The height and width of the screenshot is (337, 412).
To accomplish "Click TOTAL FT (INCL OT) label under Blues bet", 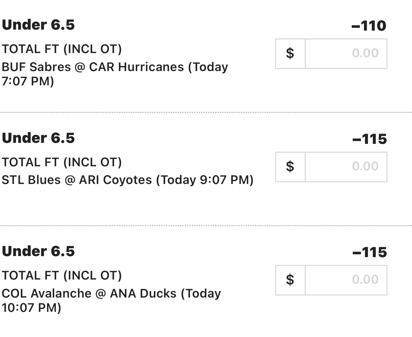I will point(62,163).
